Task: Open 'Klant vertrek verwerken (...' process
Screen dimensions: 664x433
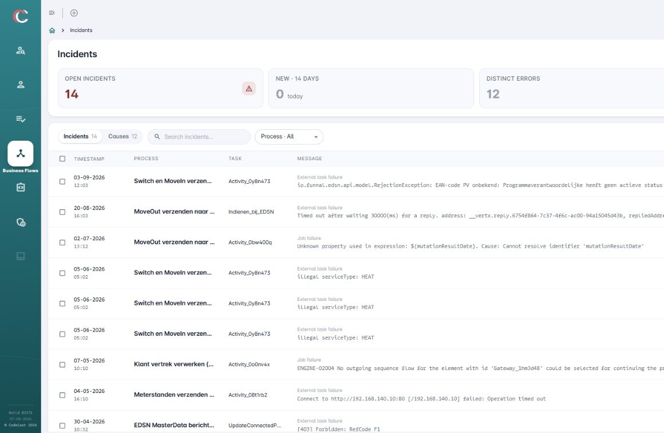Action: coord(173,364)
